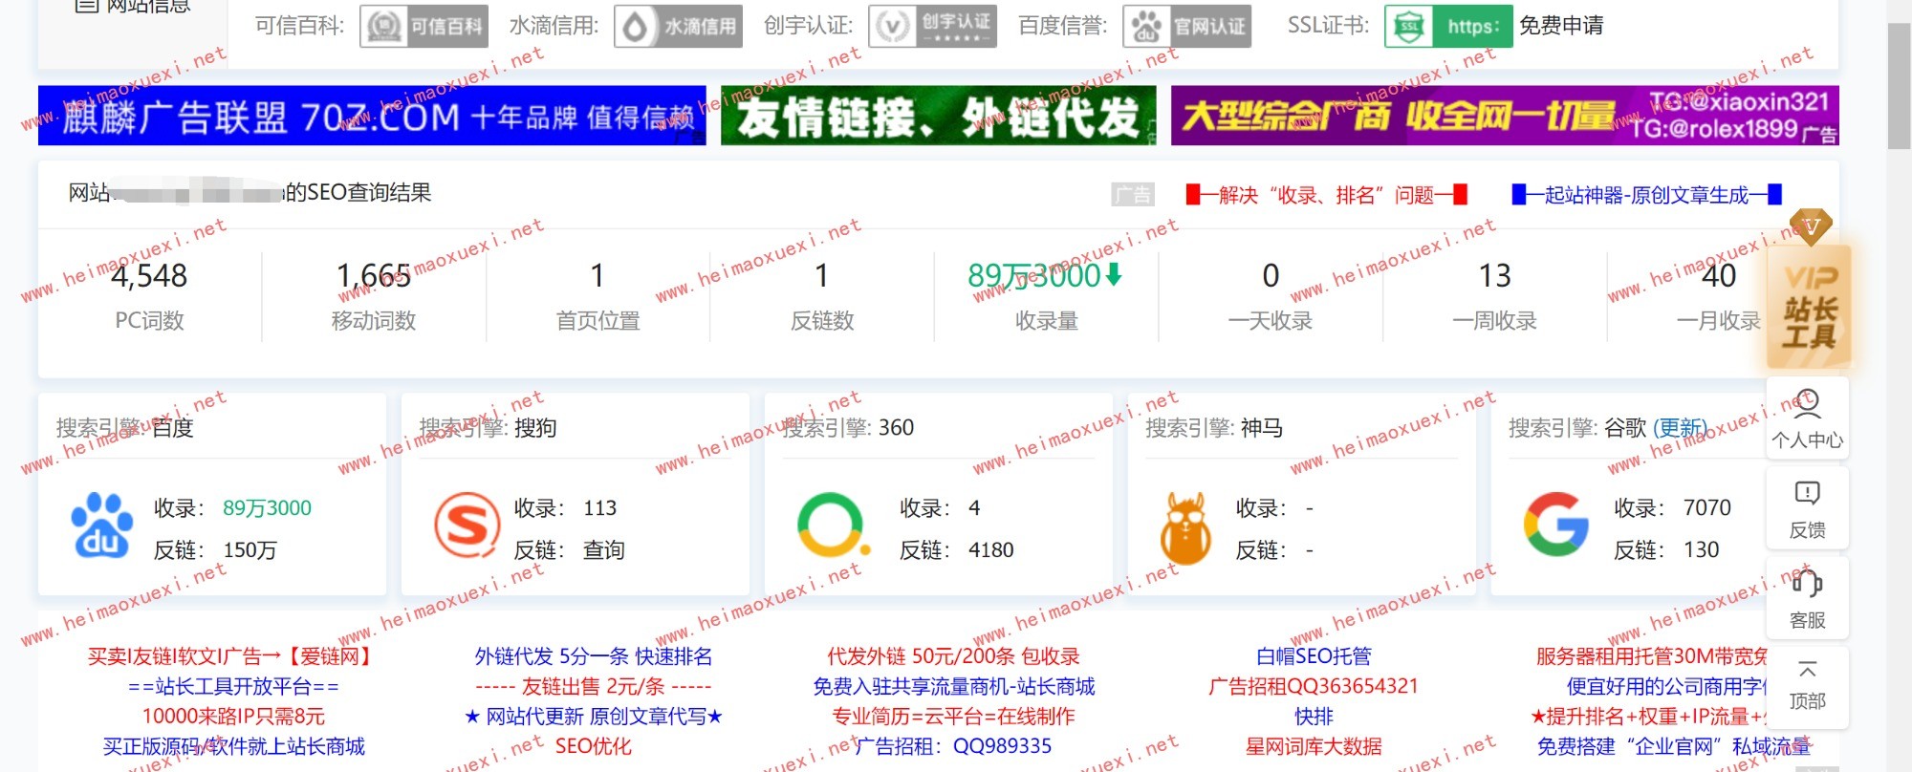Open 个人中心 in side toolbar
This screenshot has width=1912, height=772.
1807,418
